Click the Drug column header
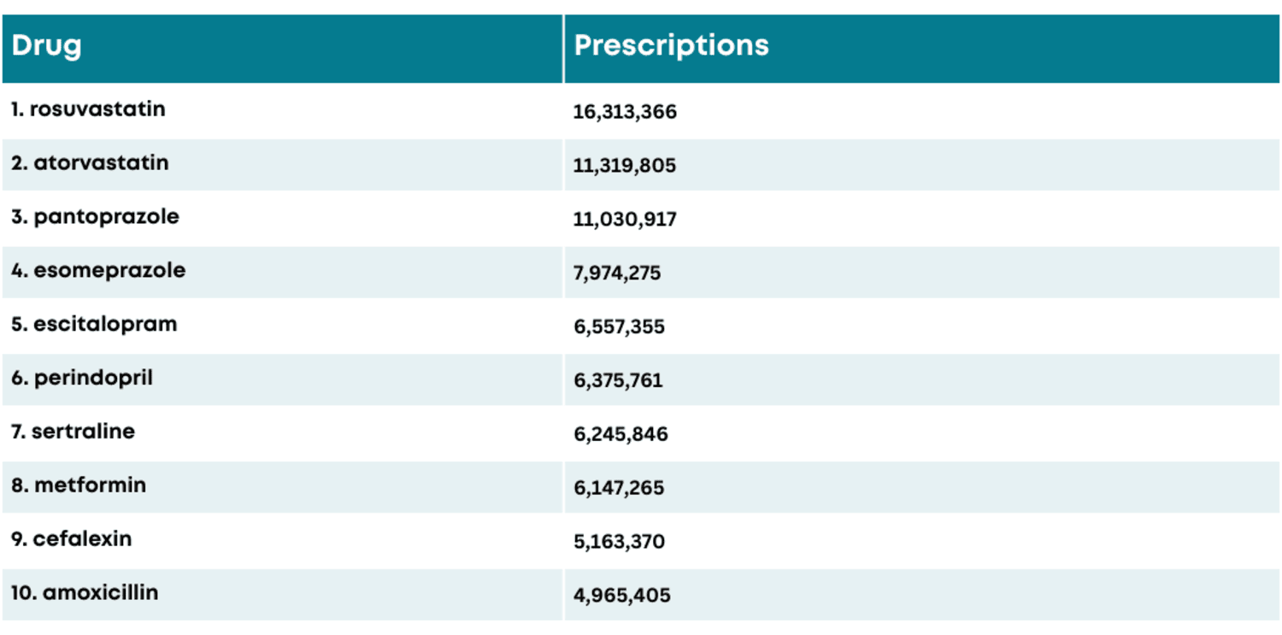The width and height of the screenshot is (1282, 635). click(x=47, y=45)
